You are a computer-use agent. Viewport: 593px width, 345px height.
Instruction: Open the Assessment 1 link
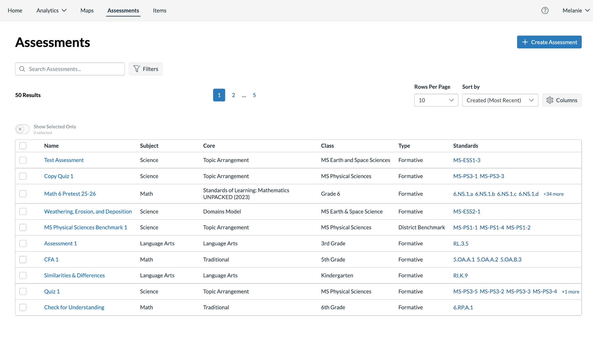(x=61, y=244)
